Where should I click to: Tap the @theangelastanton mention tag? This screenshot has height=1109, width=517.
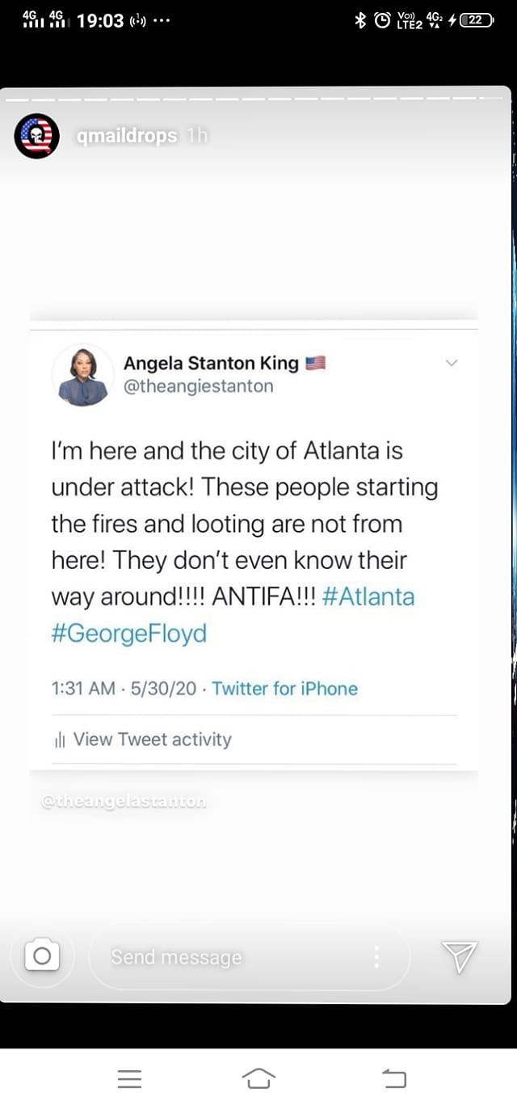click(x=124, y=802)
